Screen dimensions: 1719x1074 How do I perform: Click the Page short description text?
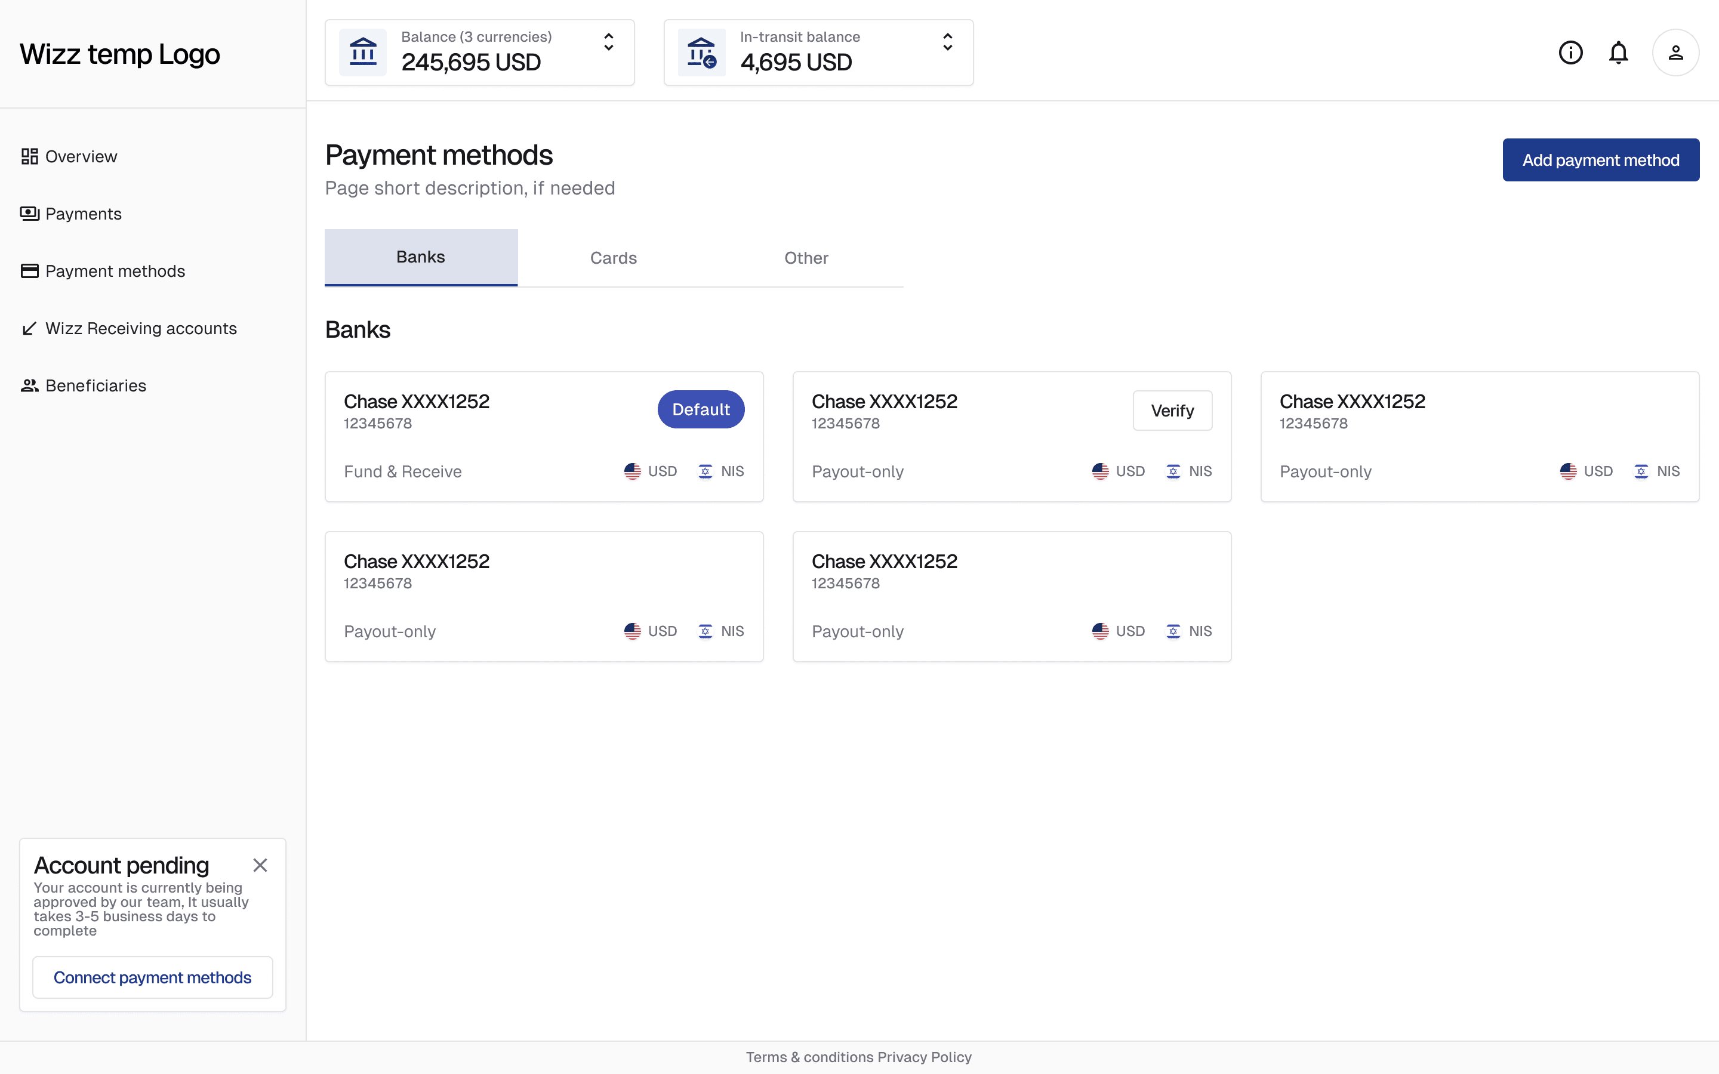(470, 188)
